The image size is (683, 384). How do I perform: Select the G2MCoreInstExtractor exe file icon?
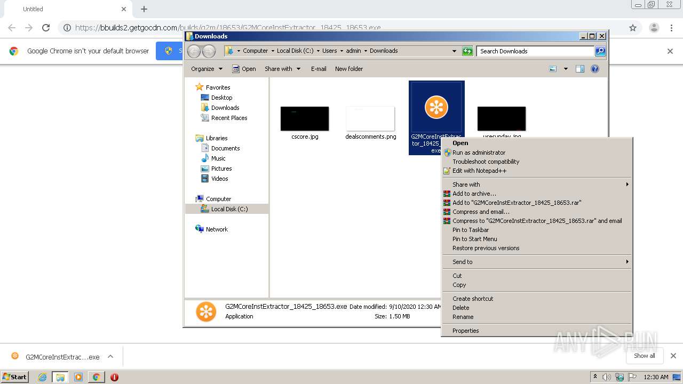tap(436, 108)
